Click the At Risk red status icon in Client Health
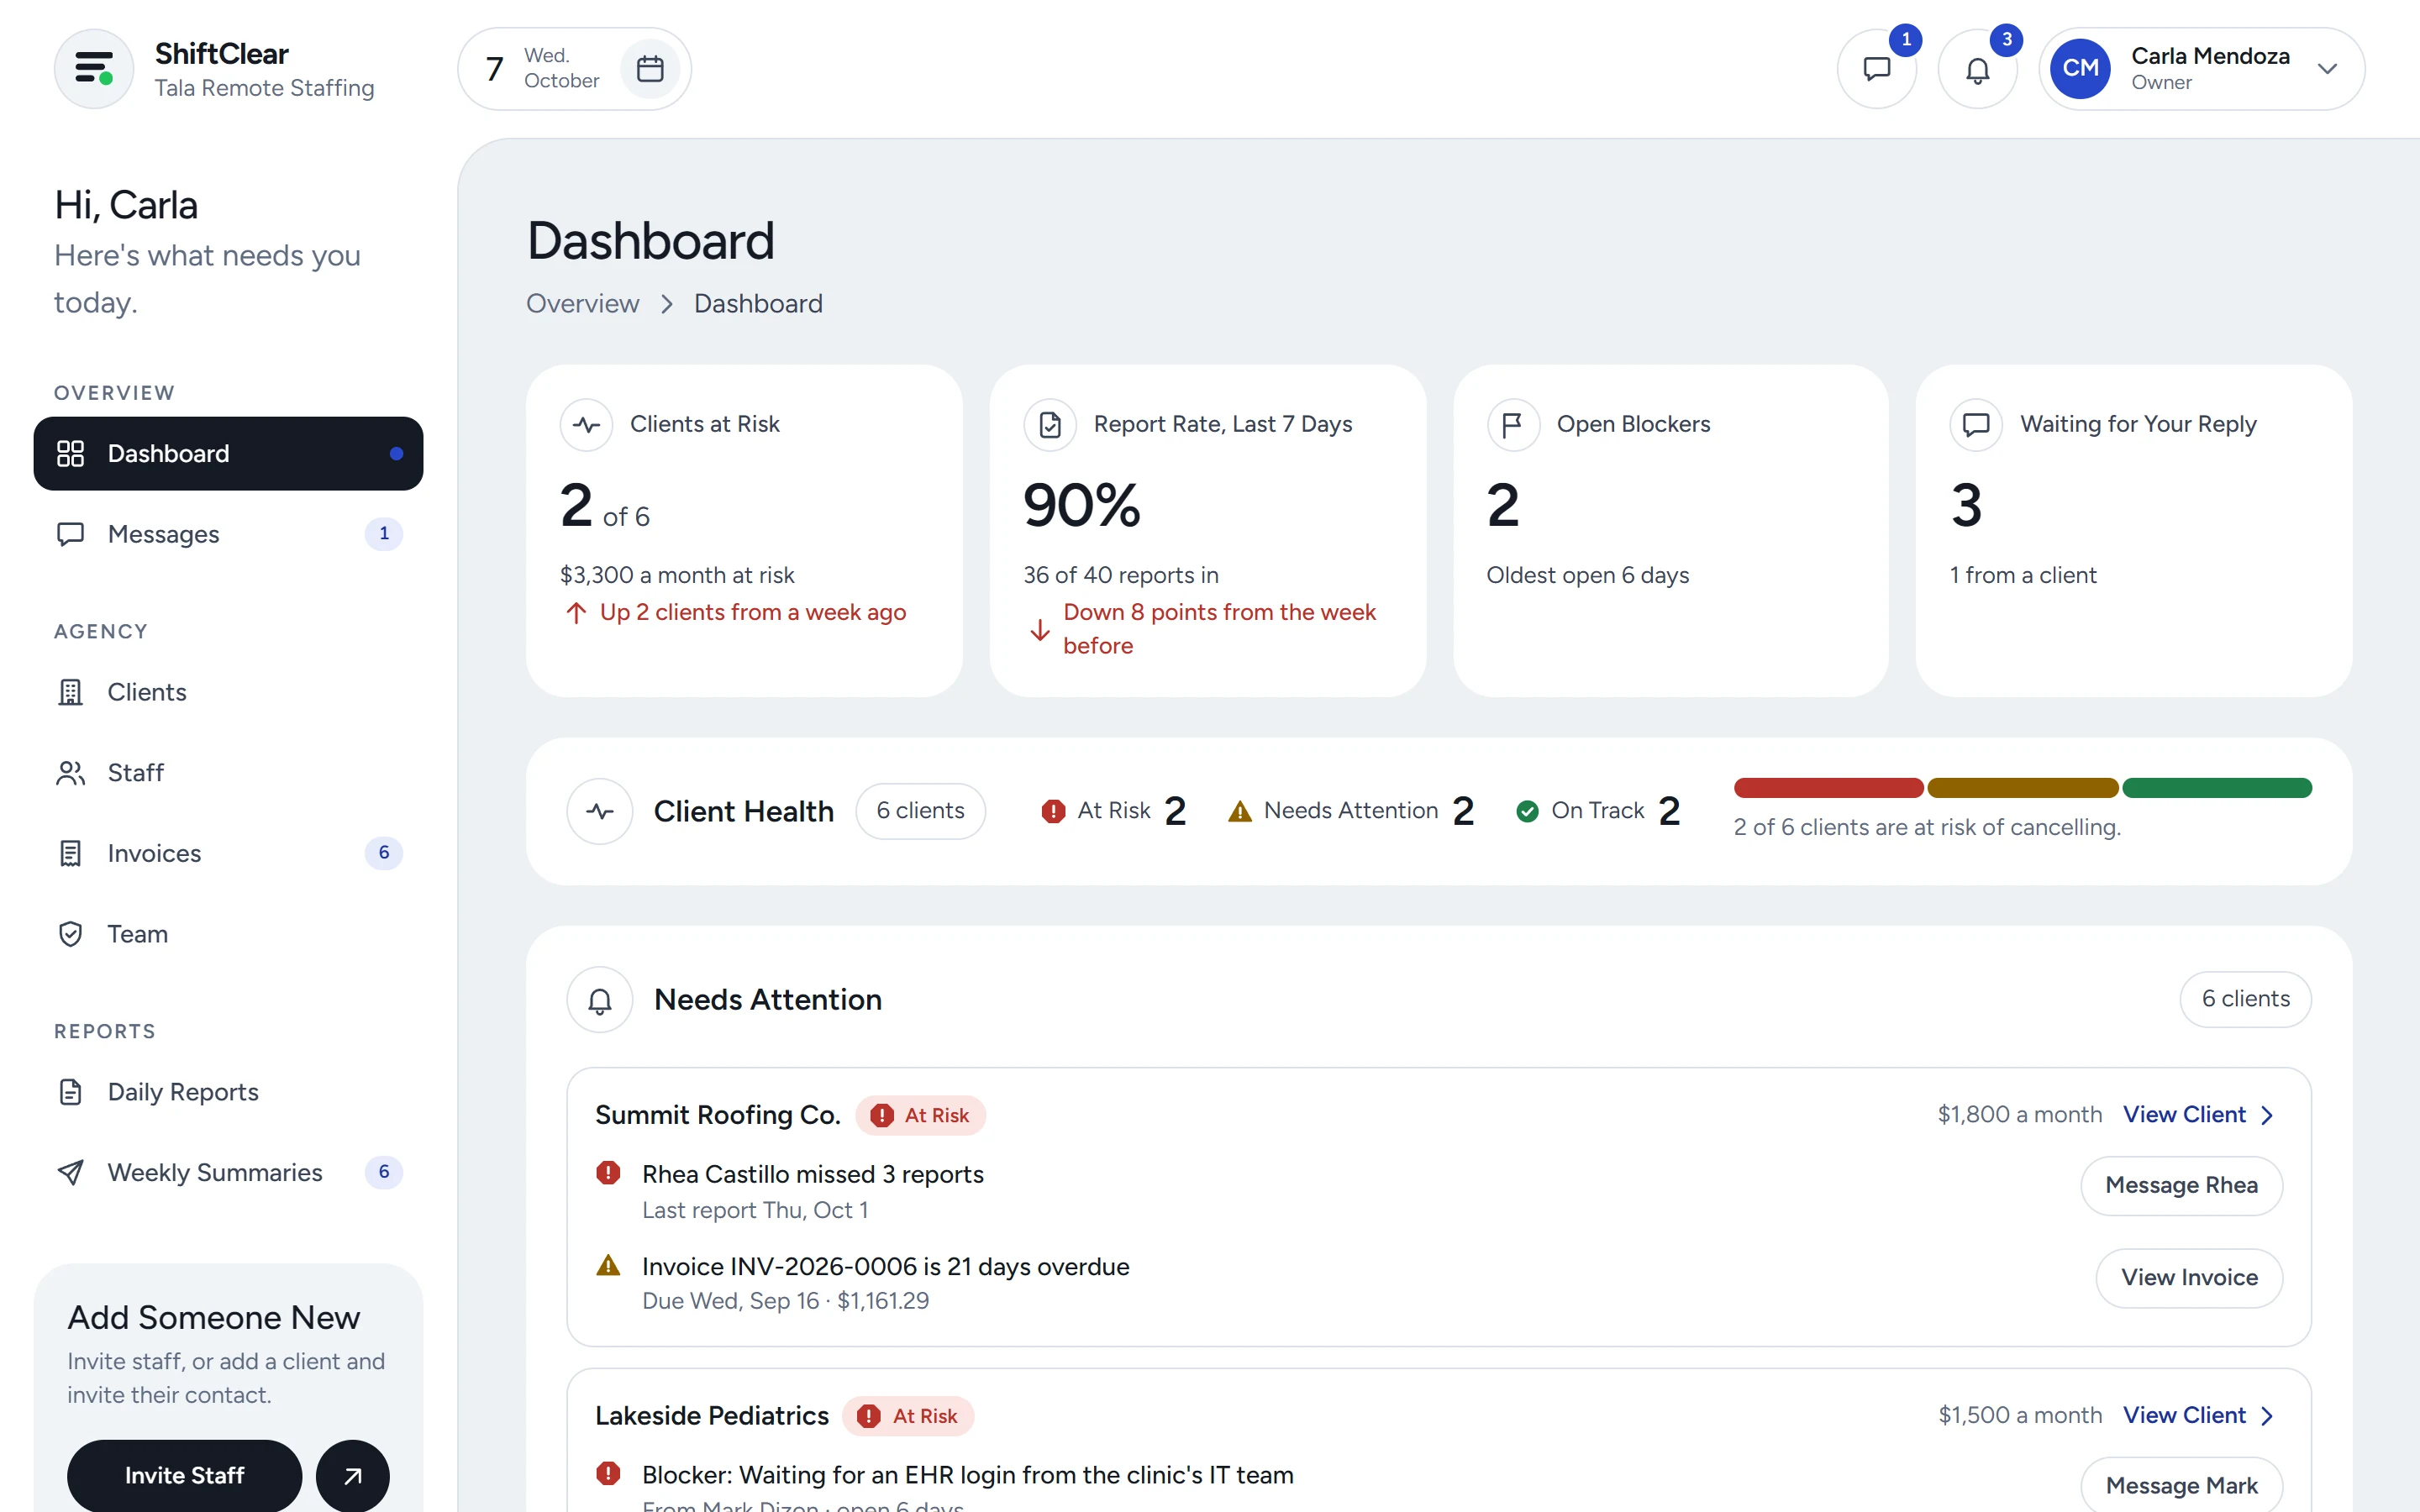 pos(1053,811)
